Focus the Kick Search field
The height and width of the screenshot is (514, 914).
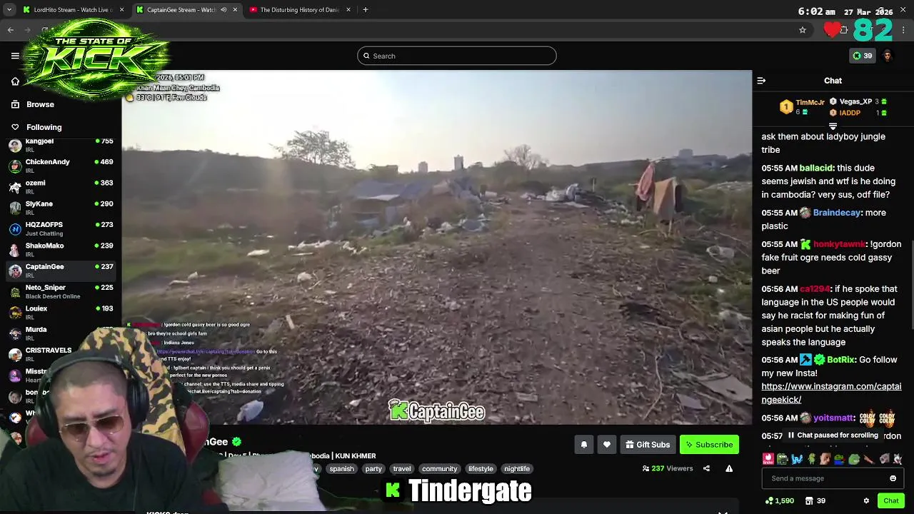[x=457, y=56]
